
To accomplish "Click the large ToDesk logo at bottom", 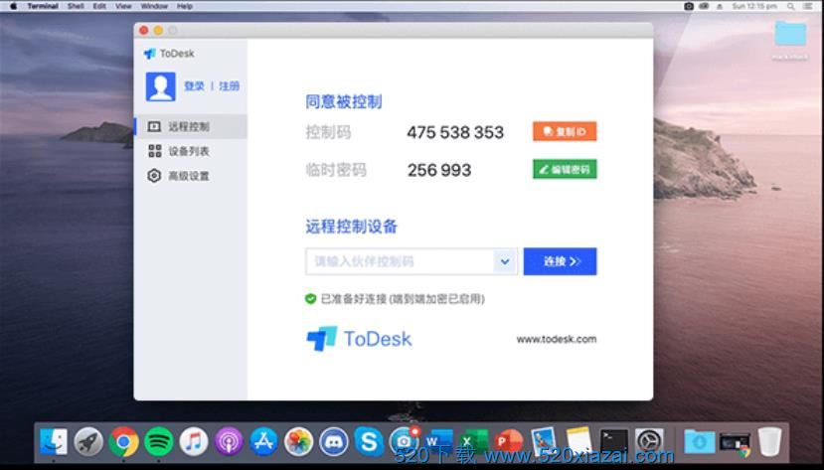I will 360,339.
